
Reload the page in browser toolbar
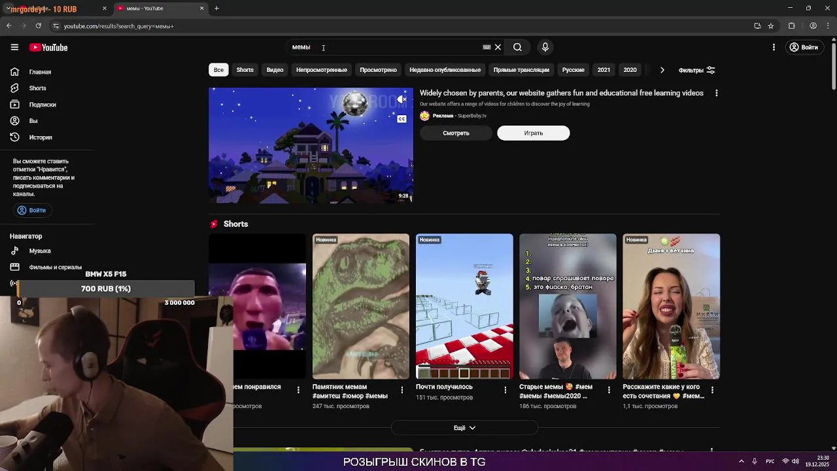[39, 26]
